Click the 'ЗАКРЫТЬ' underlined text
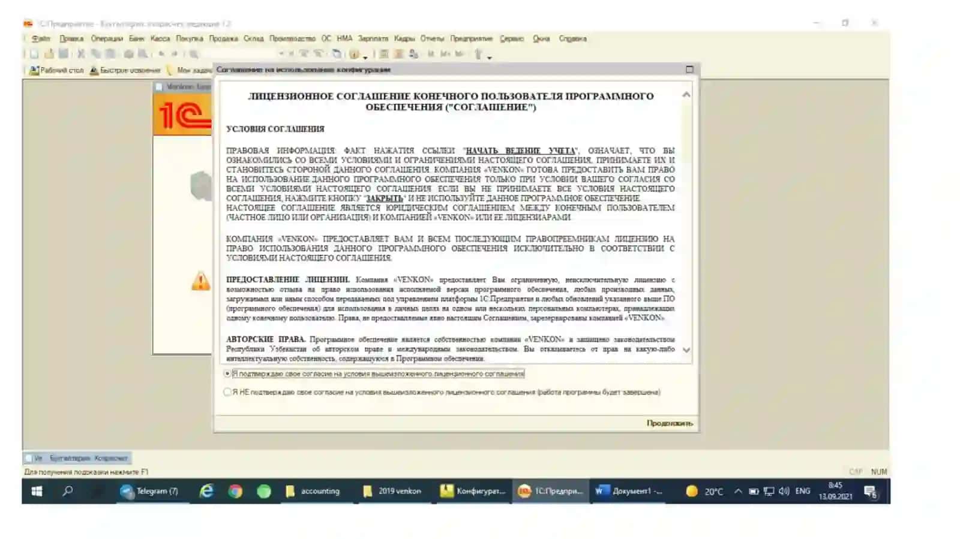960x539 pixels. 385,198
